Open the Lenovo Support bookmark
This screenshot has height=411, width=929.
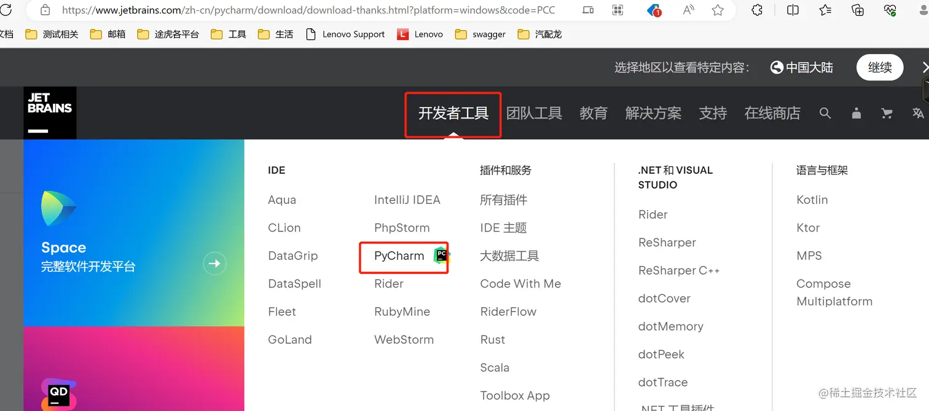tap(345, 34)
